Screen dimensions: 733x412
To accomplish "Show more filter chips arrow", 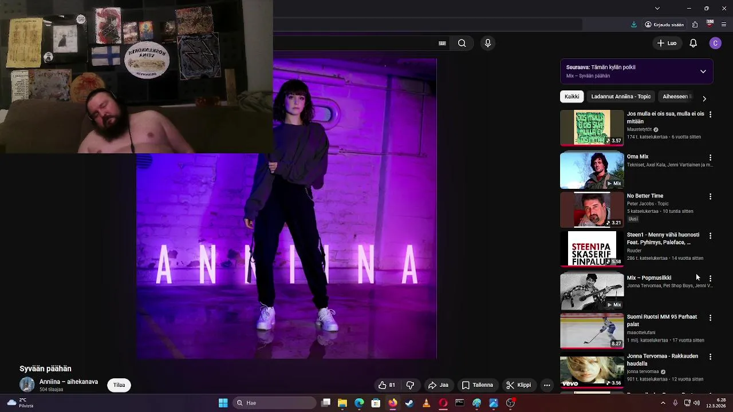I will [x=704, y=98].
